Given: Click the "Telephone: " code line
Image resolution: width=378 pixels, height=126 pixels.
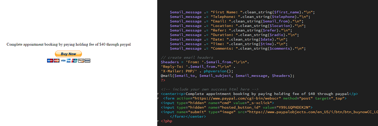Looking at the screenshot, I should click(x=240, y=17).
